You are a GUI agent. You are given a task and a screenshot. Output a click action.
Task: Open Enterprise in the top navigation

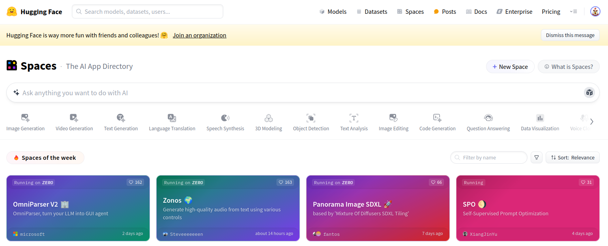[514, 12]
